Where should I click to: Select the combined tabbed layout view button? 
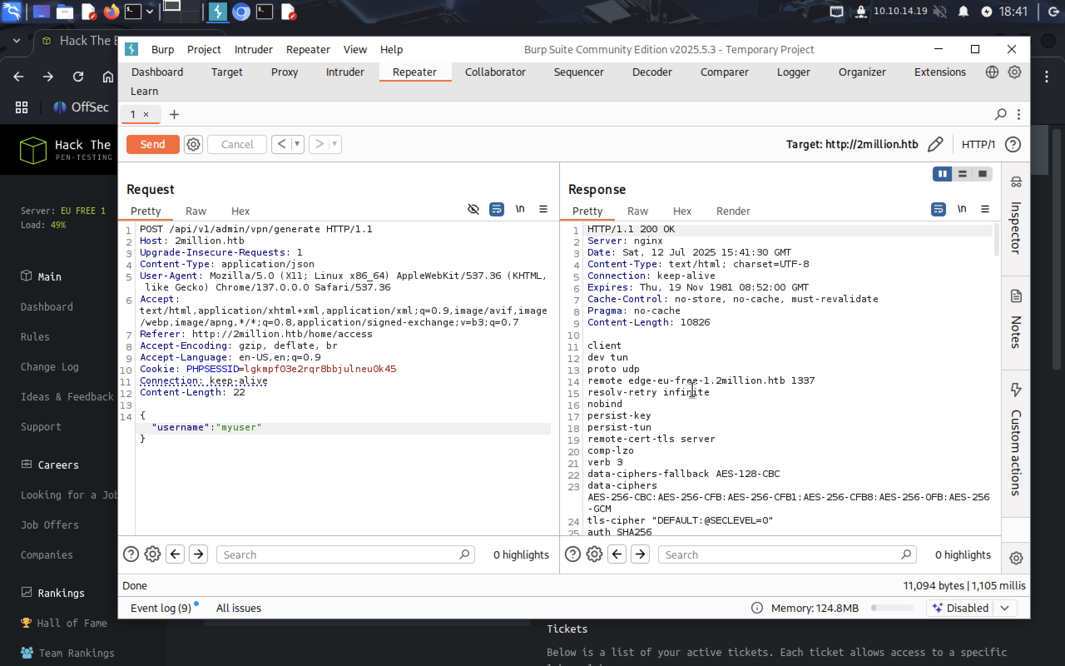[982, 174]
